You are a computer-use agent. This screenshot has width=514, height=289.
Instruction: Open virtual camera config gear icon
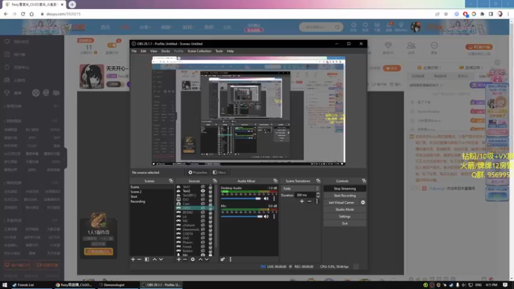(x=363, y=202)
